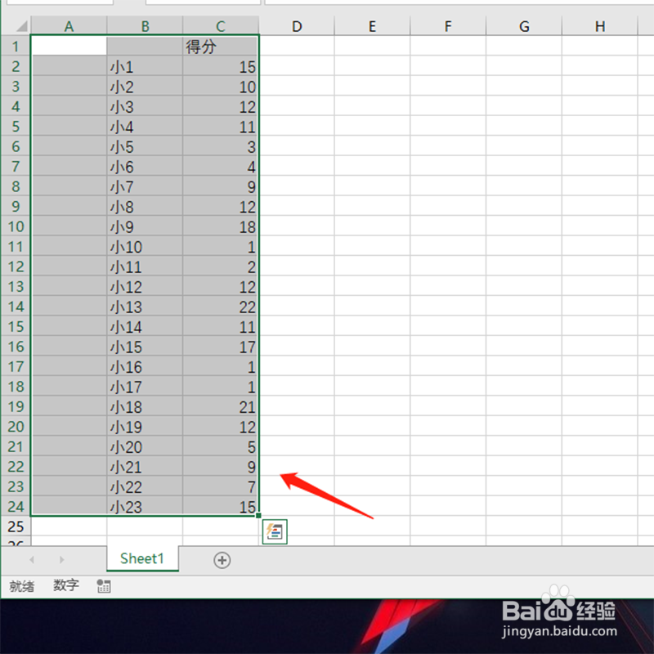The width and height of the screenshot is (654, 654).
Task: Select column E header
Action: coord(373,26)
